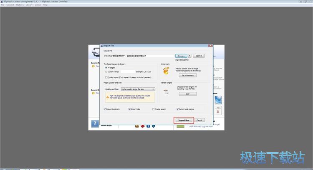Viewport: 313px width, 170px height.
Task: Select the All pages radio button
Action: (106, 68)
